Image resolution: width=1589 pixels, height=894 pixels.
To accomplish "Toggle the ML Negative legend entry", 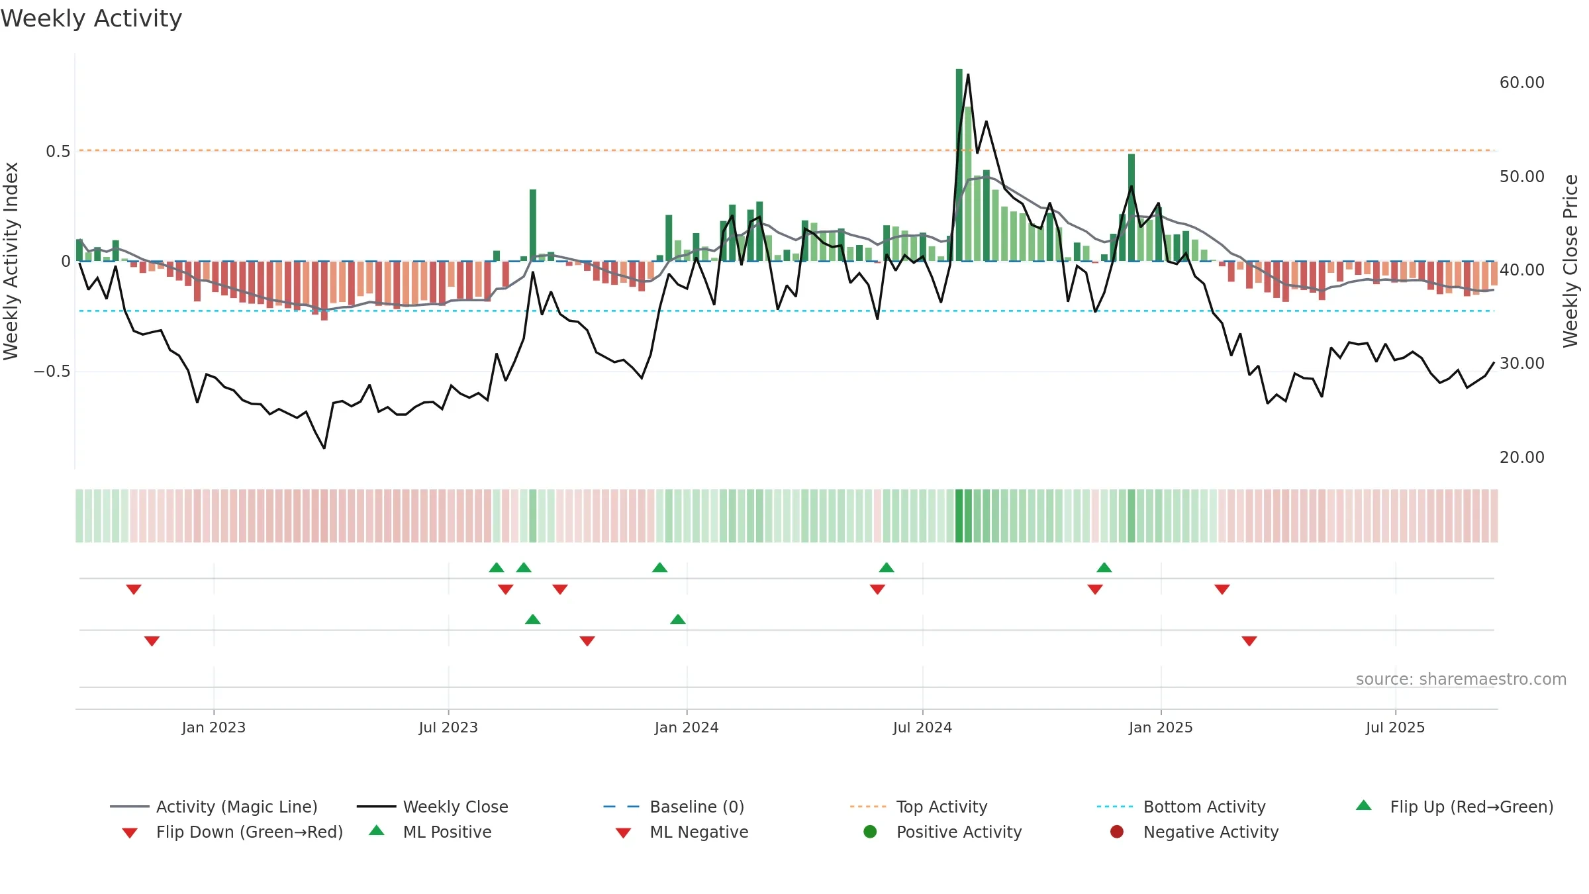I will 682,832.
